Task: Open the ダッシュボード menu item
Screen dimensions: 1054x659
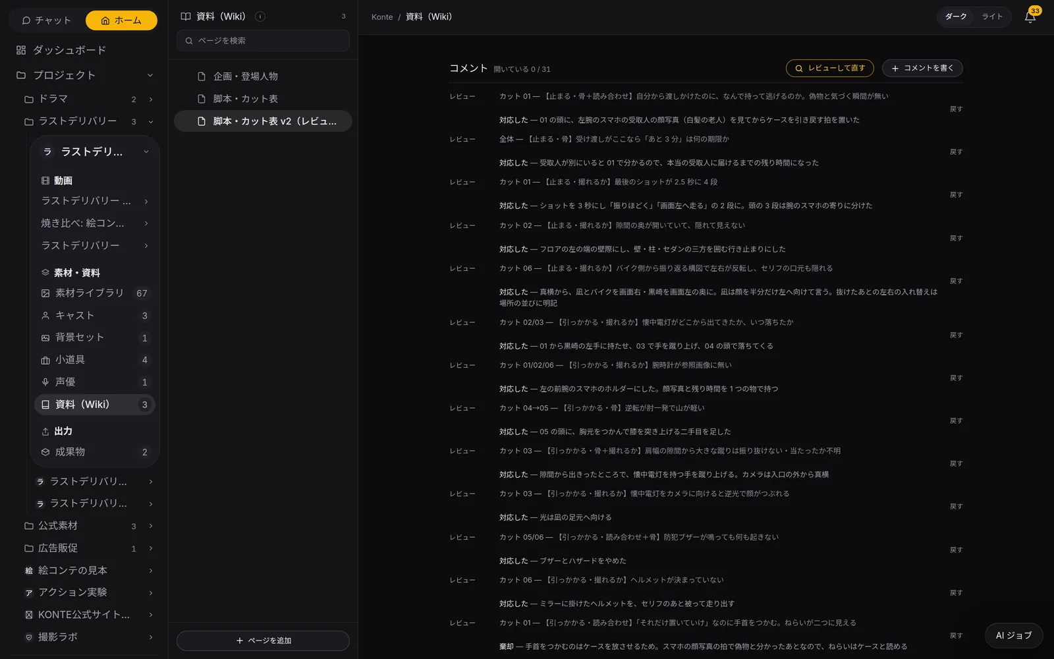Action: point(84,50)
